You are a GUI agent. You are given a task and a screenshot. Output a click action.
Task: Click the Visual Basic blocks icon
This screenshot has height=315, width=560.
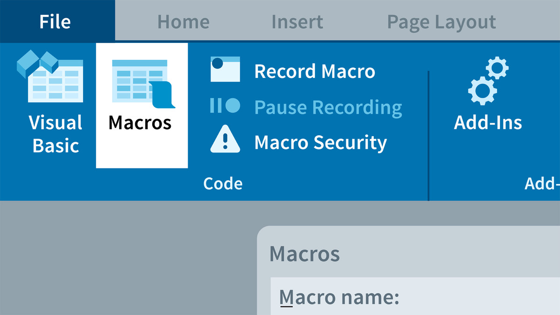[50, 77]
